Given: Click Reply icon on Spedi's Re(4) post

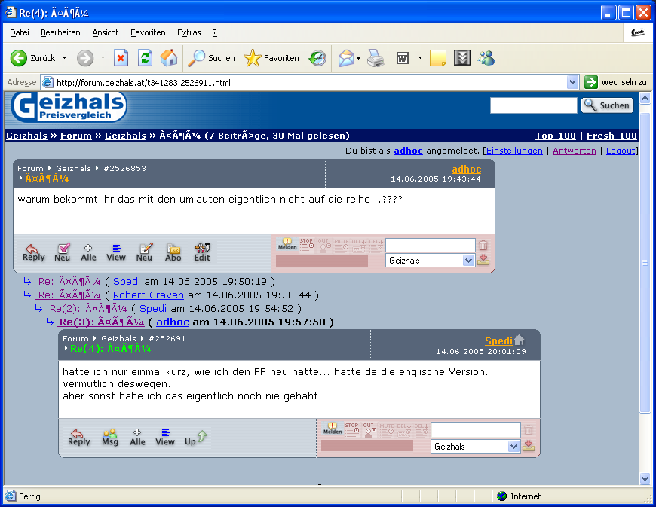Looking at the screenshot, I should click(x=78, y=437).
